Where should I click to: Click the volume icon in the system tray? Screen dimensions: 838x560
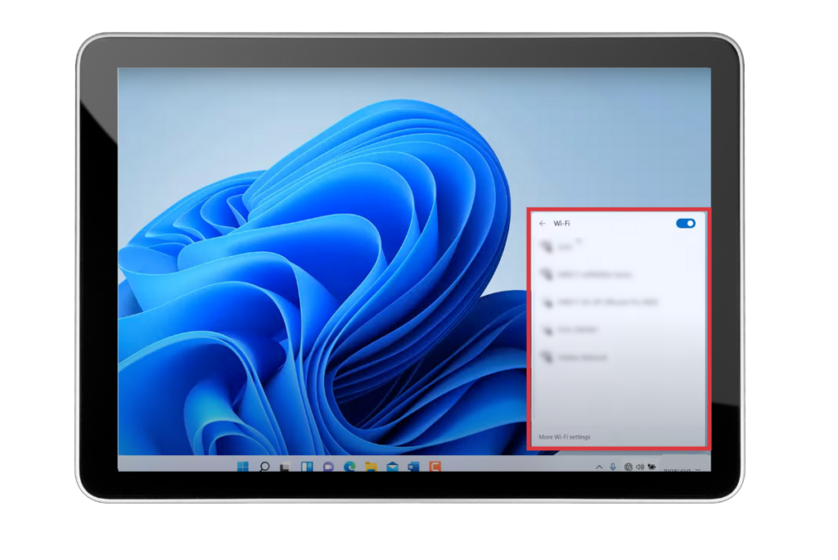(x=639, y=467)
